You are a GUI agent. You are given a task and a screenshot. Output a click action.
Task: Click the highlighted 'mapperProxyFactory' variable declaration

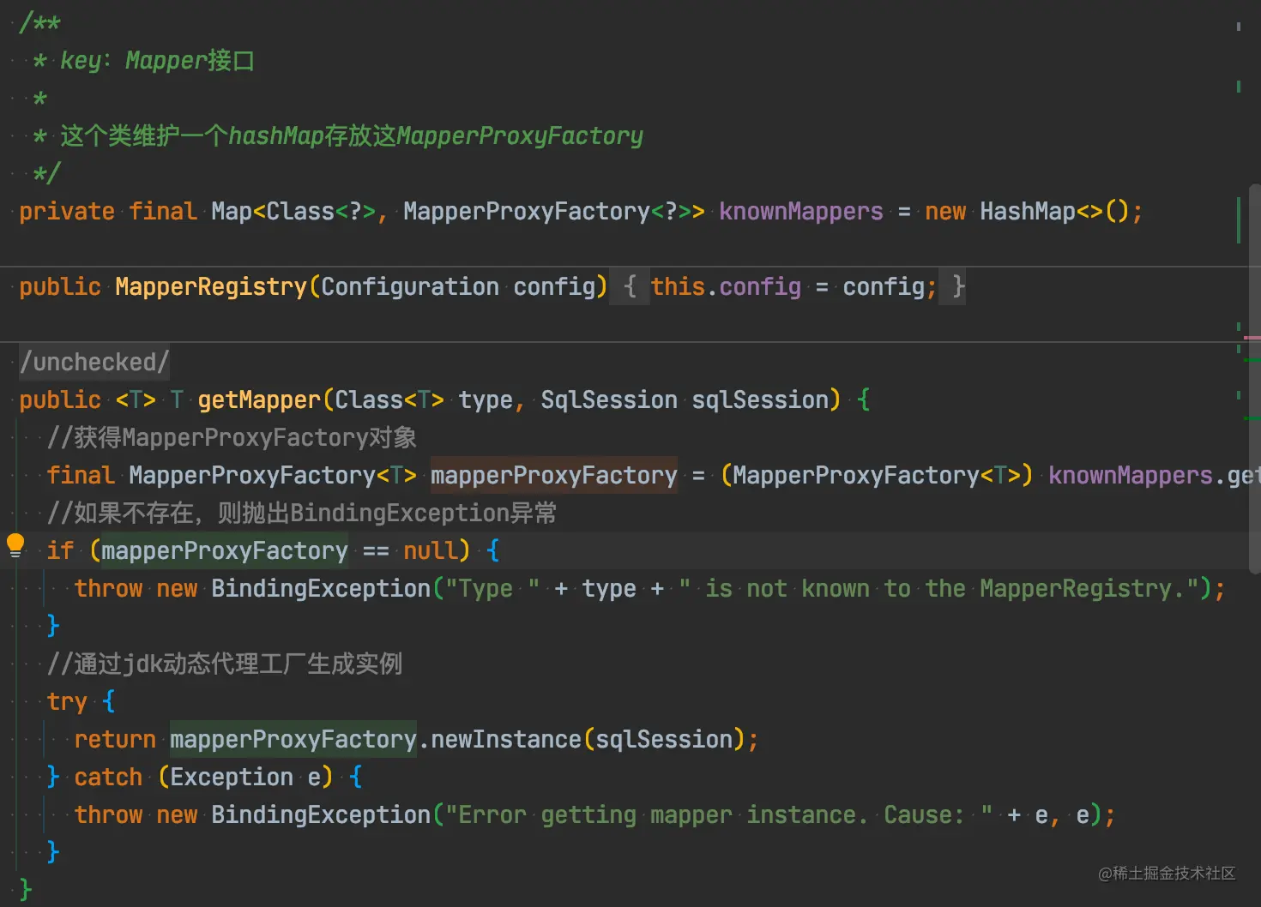coord(554,475)
